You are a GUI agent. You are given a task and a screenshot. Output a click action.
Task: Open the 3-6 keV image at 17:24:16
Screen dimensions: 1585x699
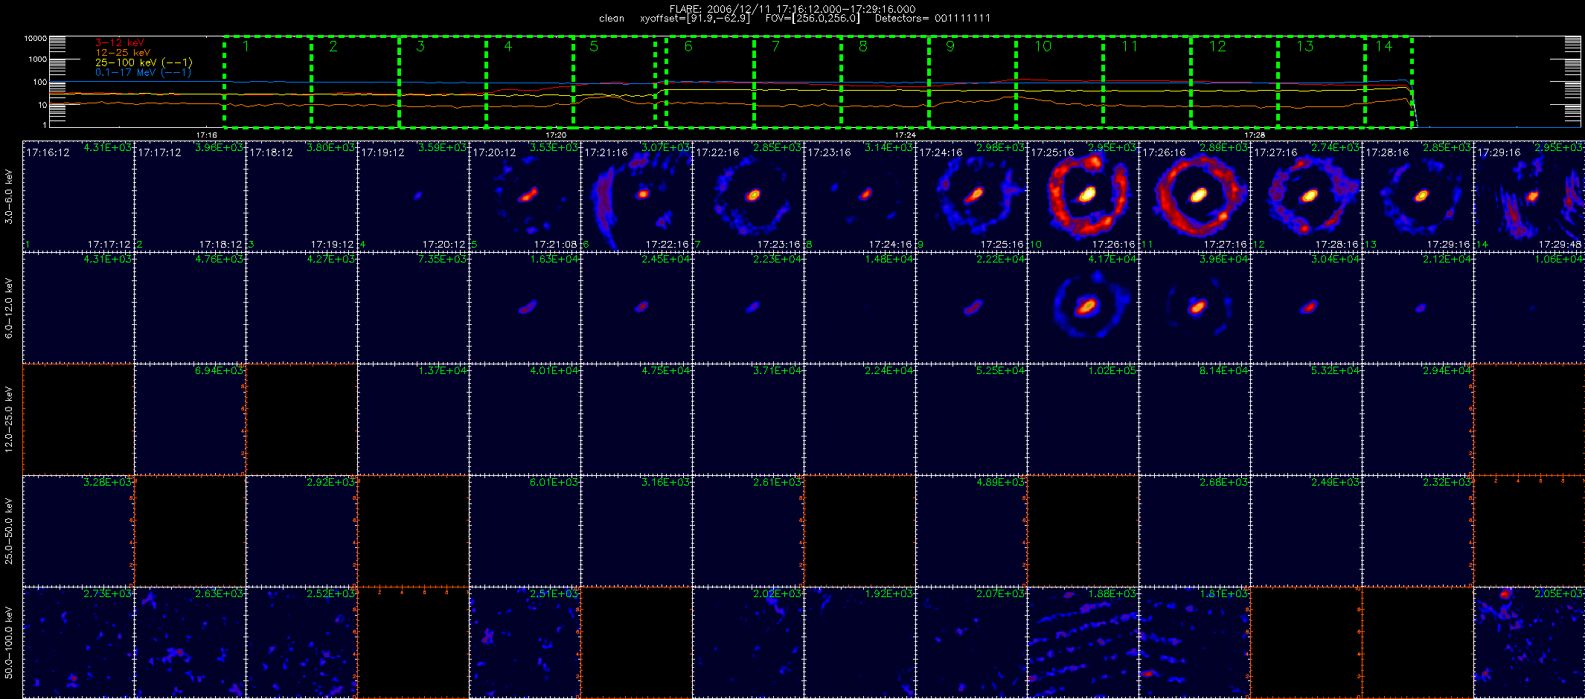click(971, 196)
